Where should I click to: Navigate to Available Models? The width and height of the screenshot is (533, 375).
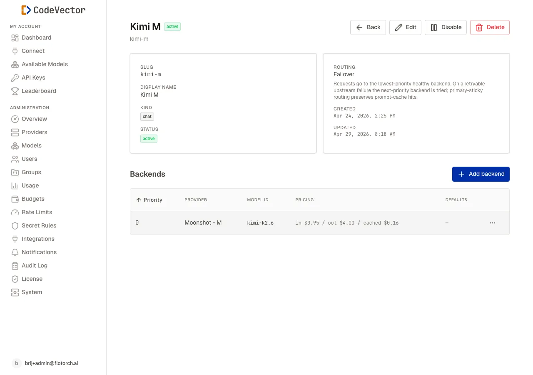tap(45, 64)
